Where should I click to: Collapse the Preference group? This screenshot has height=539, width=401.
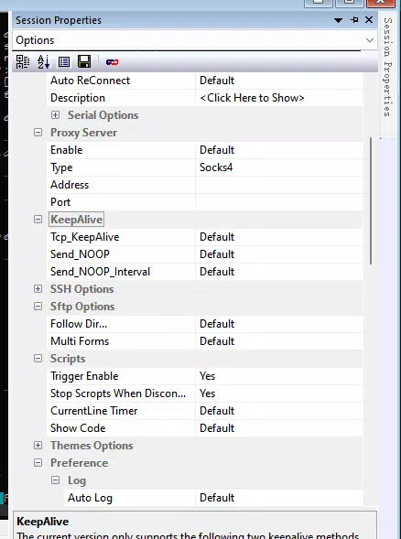point(38,463)
